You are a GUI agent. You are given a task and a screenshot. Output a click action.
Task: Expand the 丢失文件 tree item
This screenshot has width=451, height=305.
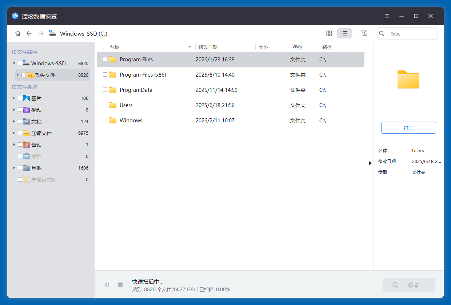pyautogui.click(x=17, y=75)
